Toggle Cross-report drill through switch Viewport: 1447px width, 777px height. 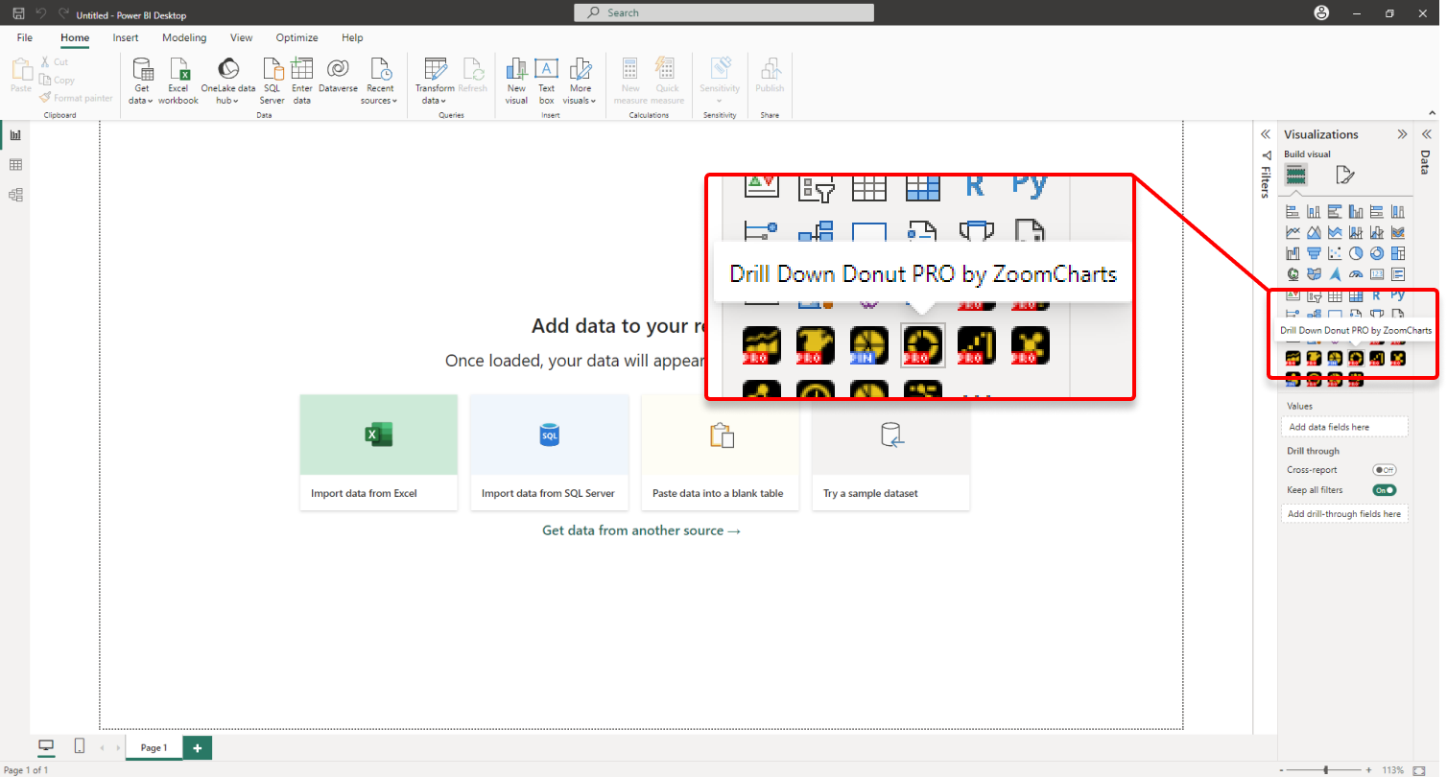point(1384,470)
